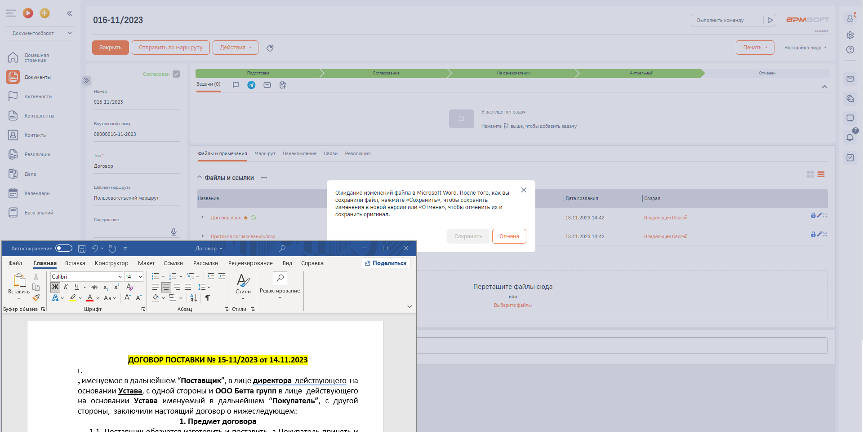Align text left in Word
Viewport: 863px width, 432px height.
pos(156,287)
